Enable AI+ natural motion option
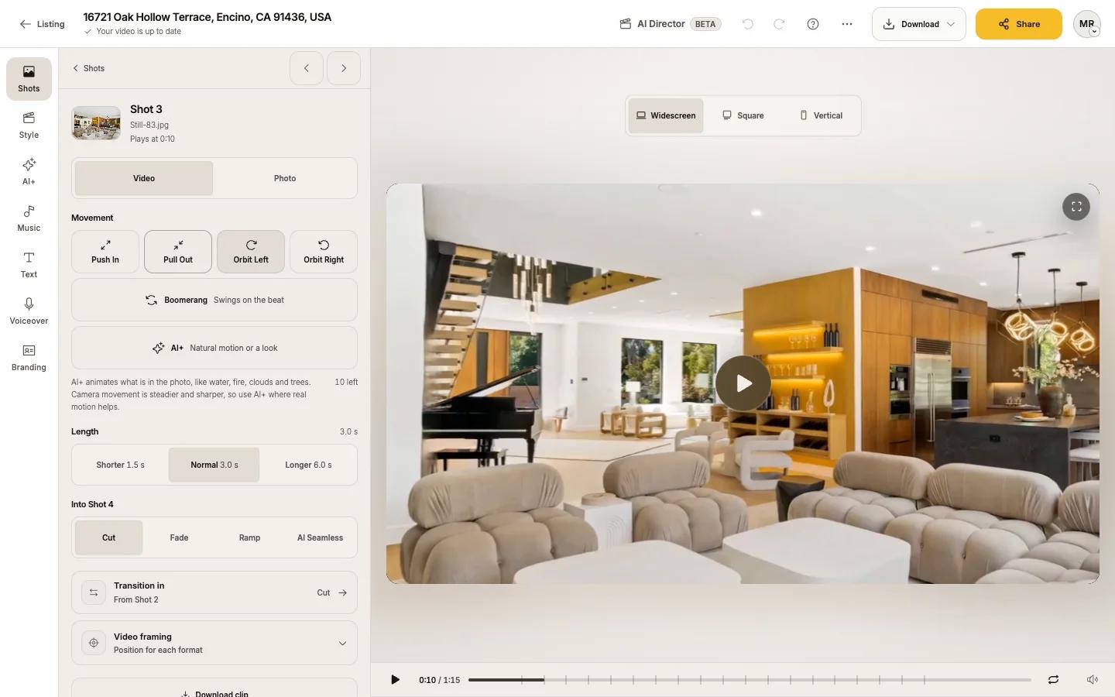This screenshot has height=697, width=1115. pos(214,348)
